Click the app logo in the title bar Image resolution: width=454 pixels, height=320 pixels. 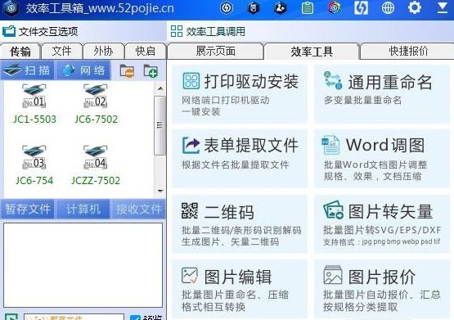11,8
